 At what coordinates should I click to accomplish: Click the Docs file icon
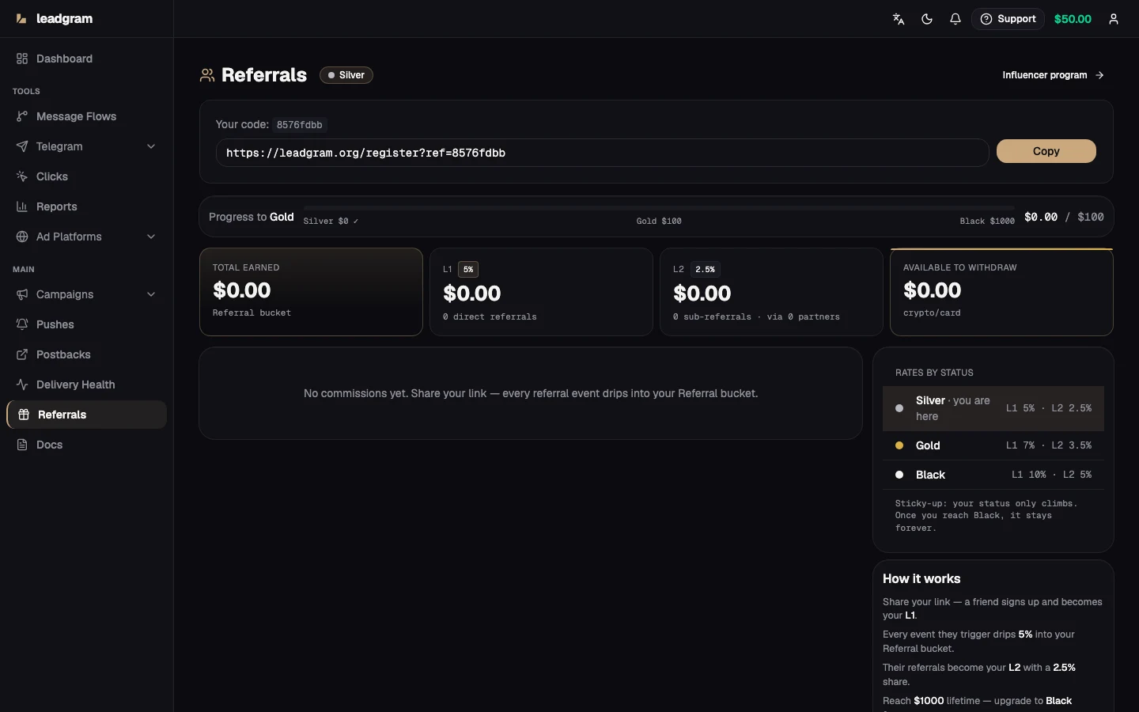tap(22, 445)
